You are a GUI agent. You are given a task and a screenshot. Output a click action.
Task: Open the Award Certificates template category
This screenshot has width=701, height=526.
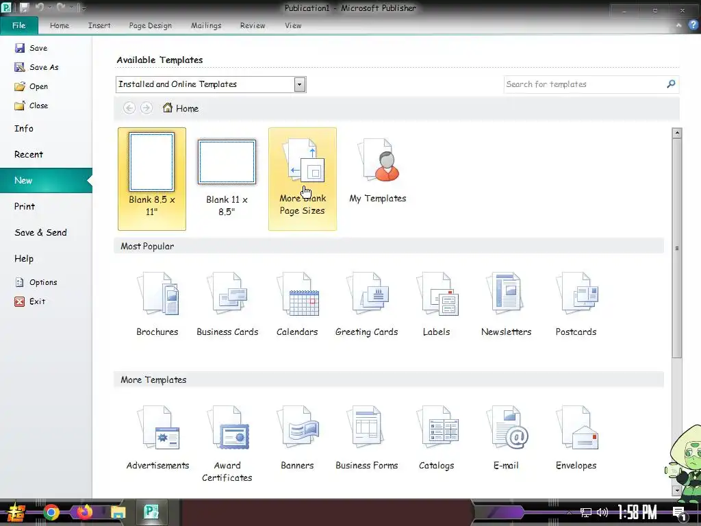coord(227,444)
